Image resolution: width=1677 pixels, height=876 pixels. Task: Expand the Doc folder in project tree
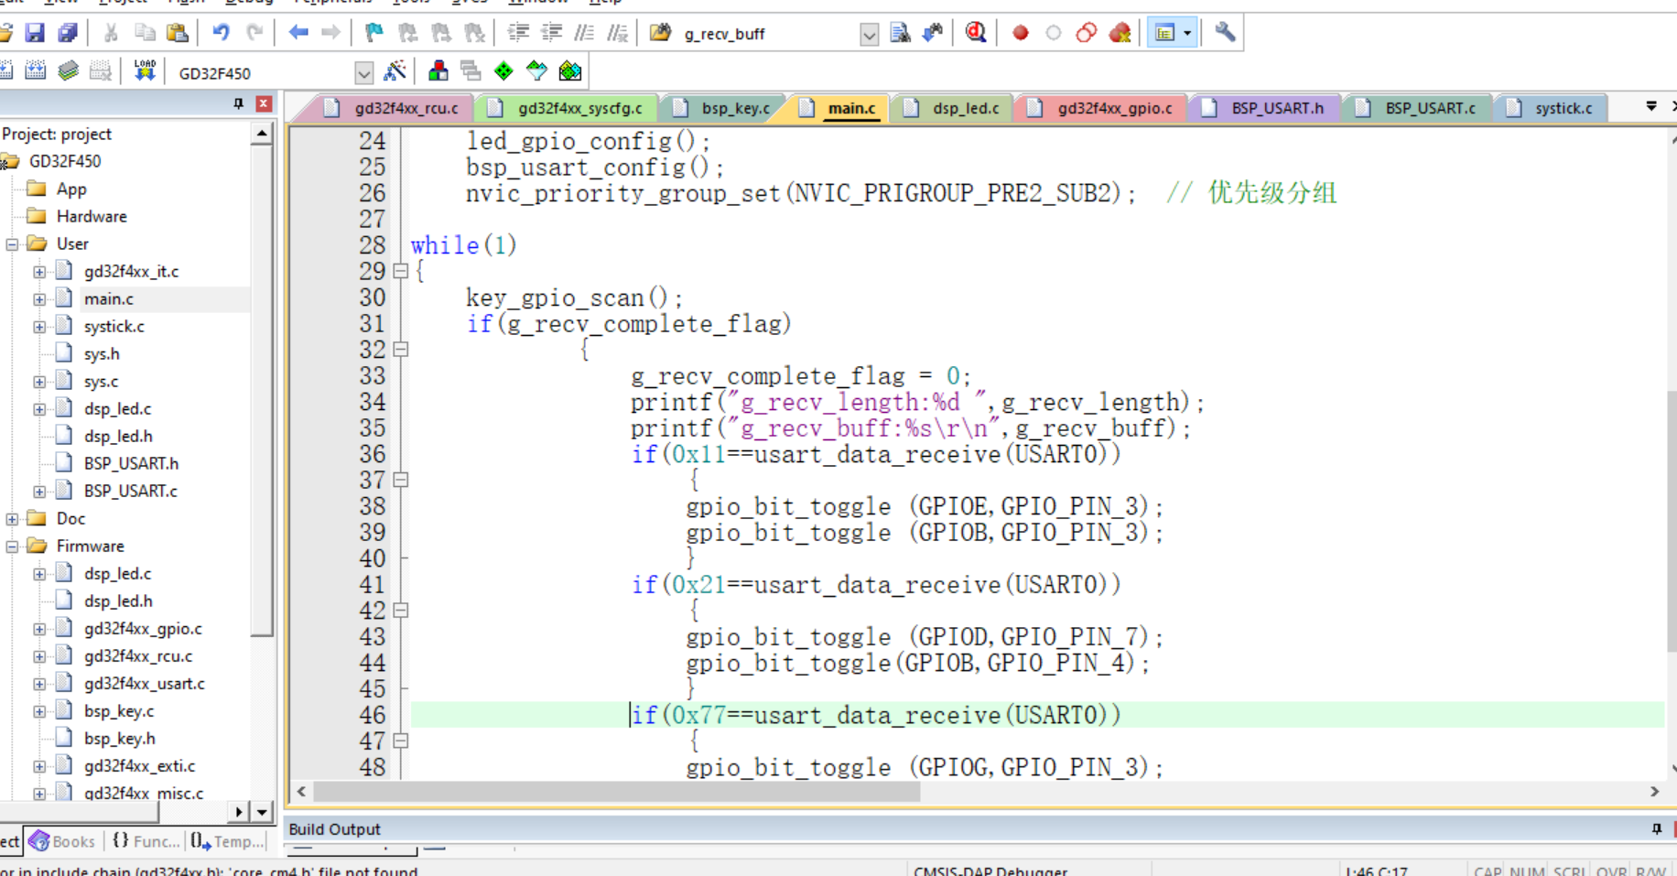tap(12, 519)
